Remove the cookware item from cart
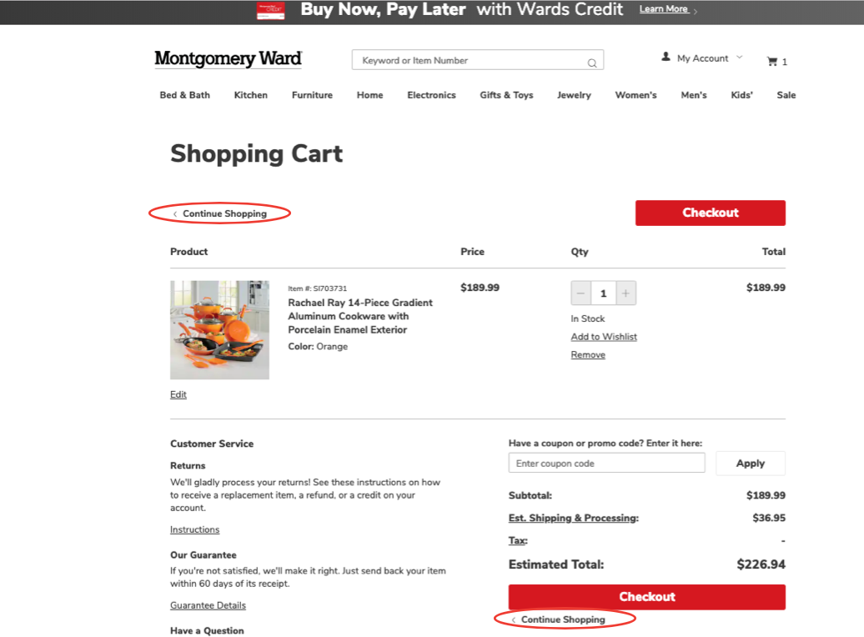 [x=588, y=355]
